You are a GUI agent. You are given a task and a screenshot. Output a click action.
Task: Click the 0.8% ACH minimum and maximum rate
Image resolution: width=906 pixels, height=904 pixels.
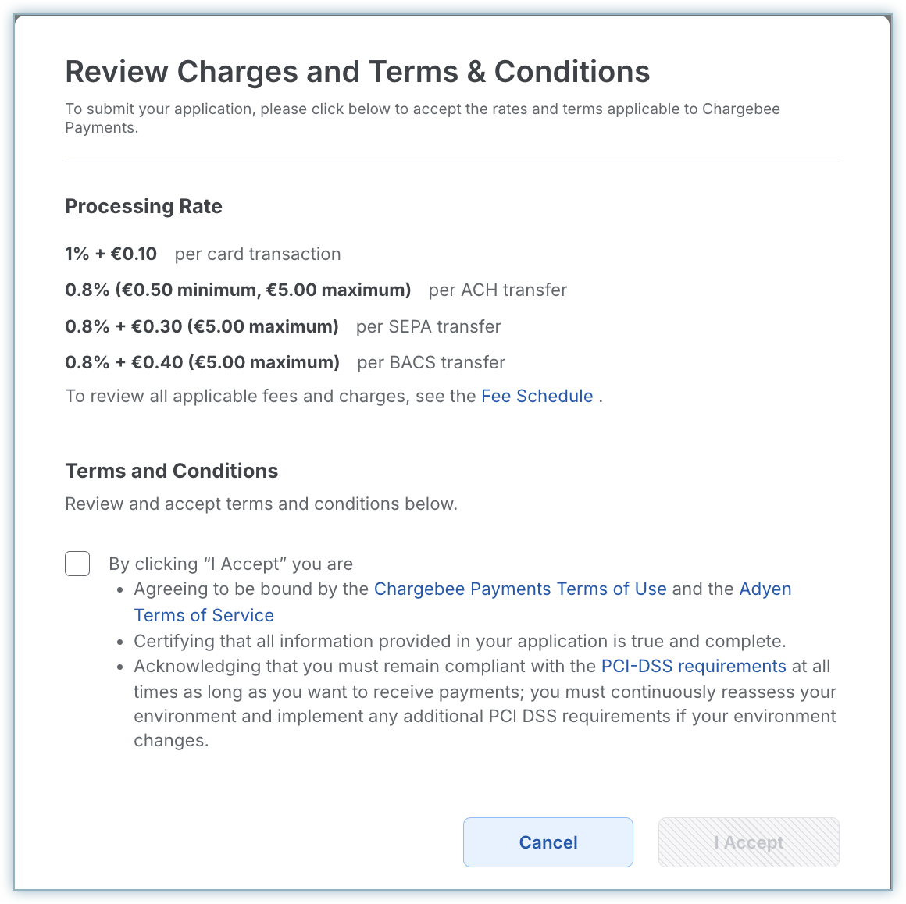coord(237,290)
